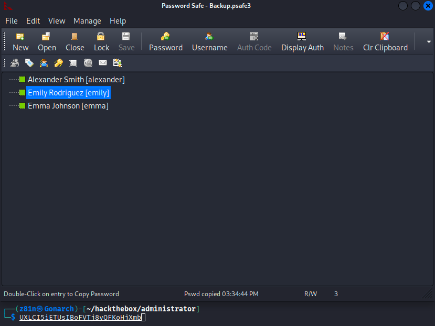Viewport: 435px width, 326px height.
Task: Click the R/W status indicator
Action: [311, 294]
